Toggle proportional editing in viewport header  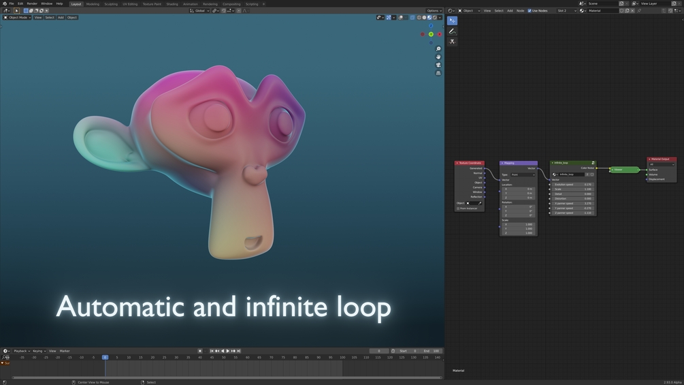(x=239, y=10)
